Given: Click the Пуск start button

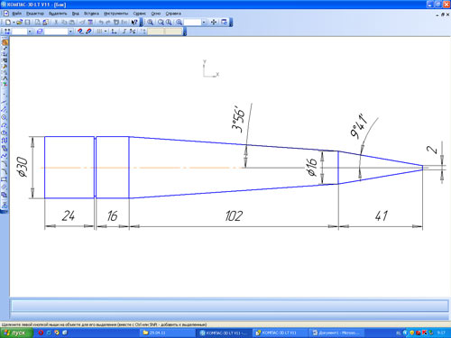Looking at the screenshot, I should click(x=16, y=333).
